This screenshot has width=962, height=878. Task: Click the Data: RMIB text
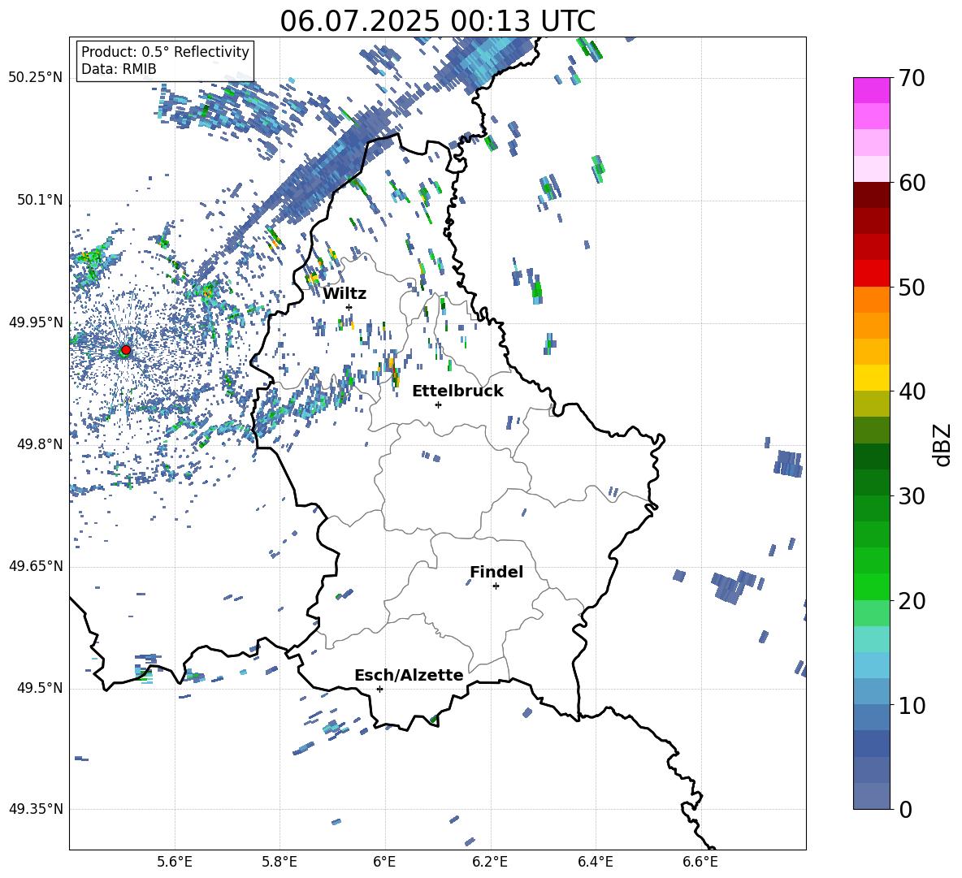(119, 69)
